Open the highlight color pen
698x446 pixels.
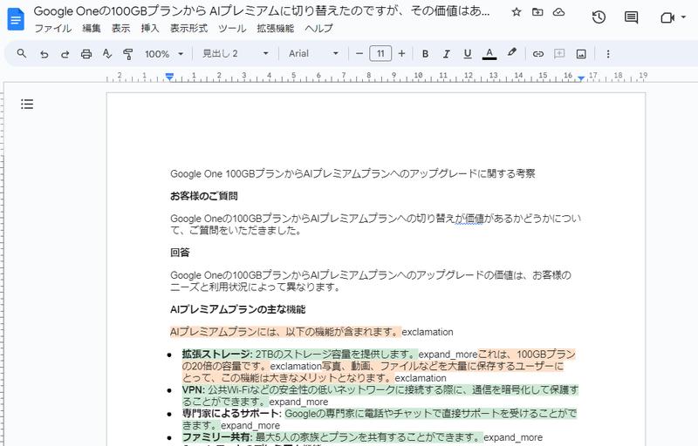(512, 53)
